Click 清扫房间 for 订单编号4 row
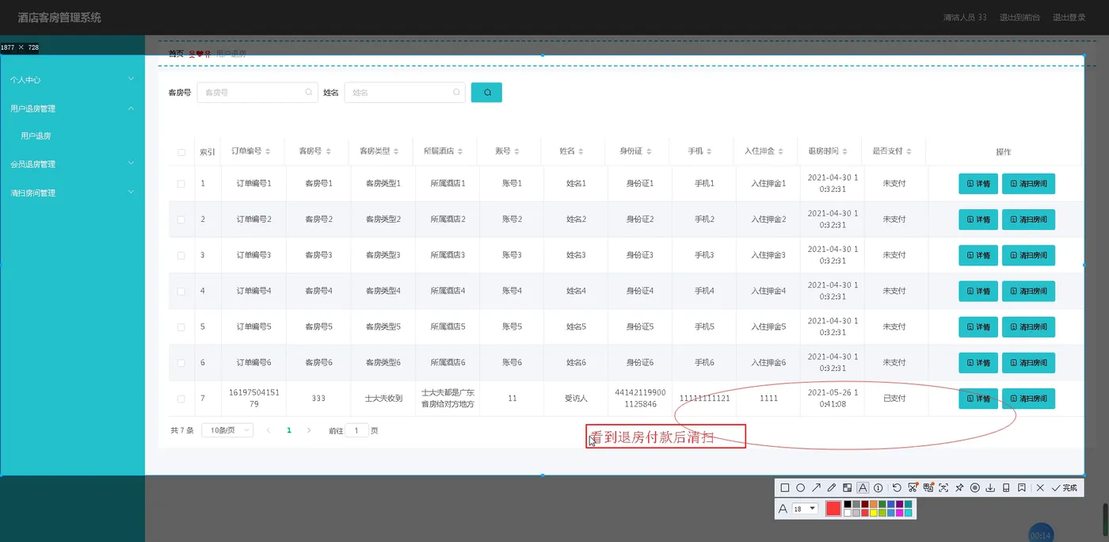The image size is (1109, 542). (x=1028, y=291)
